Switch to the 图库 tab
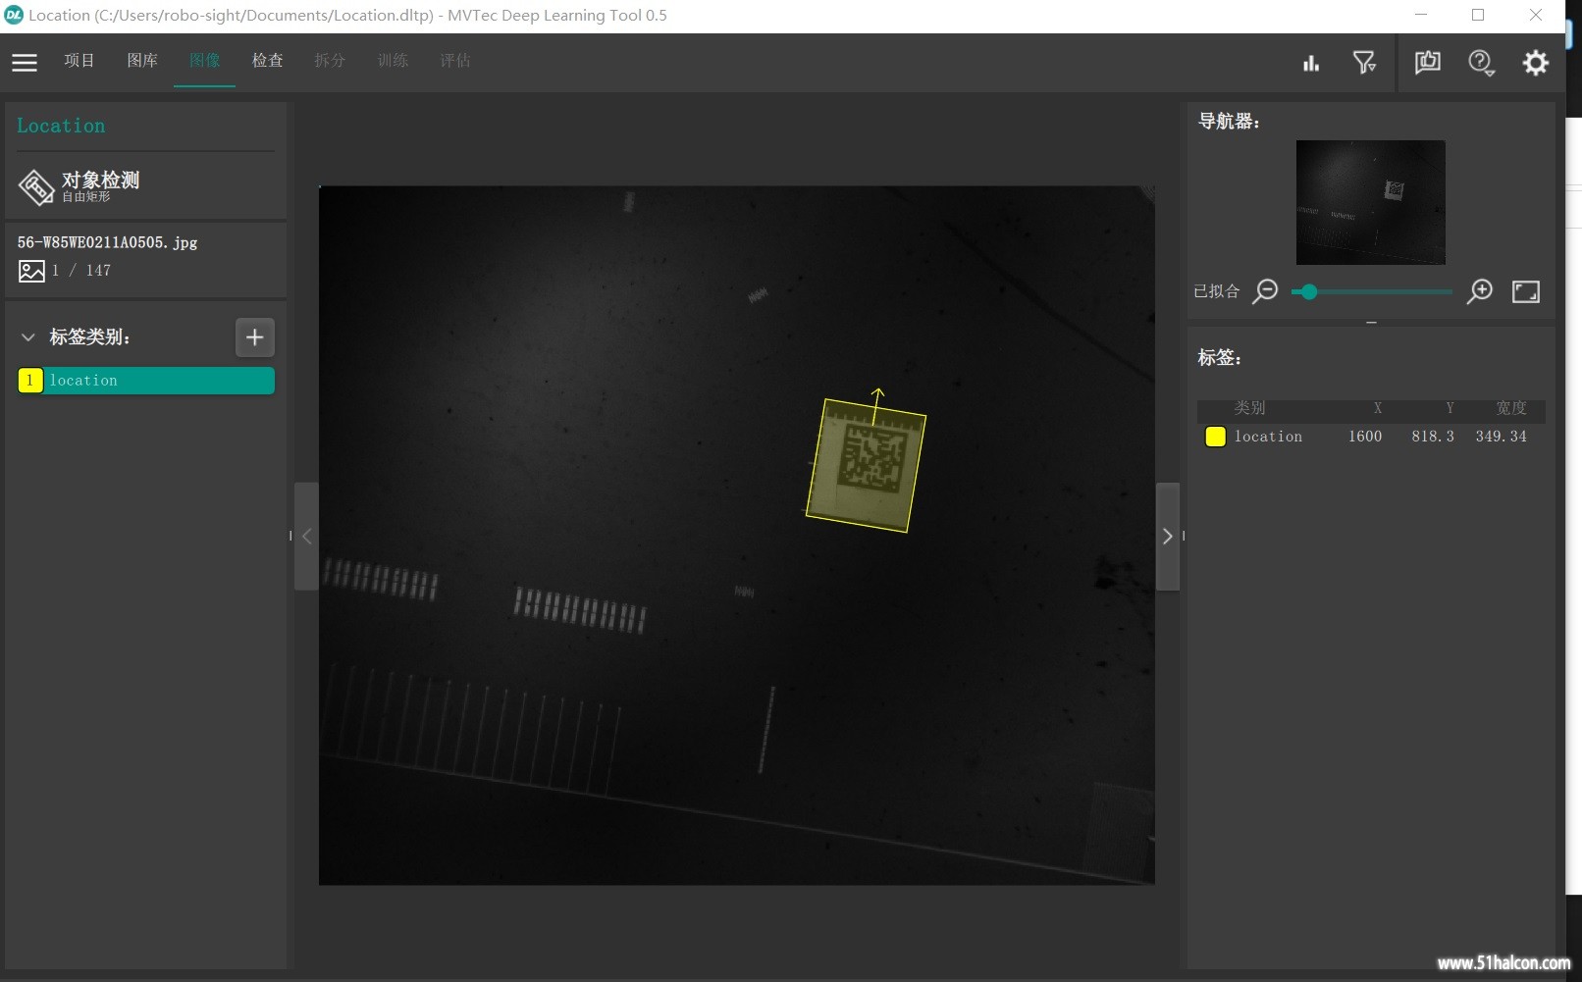The width and height of the screenshot is (1582, 982). (142, 61)
